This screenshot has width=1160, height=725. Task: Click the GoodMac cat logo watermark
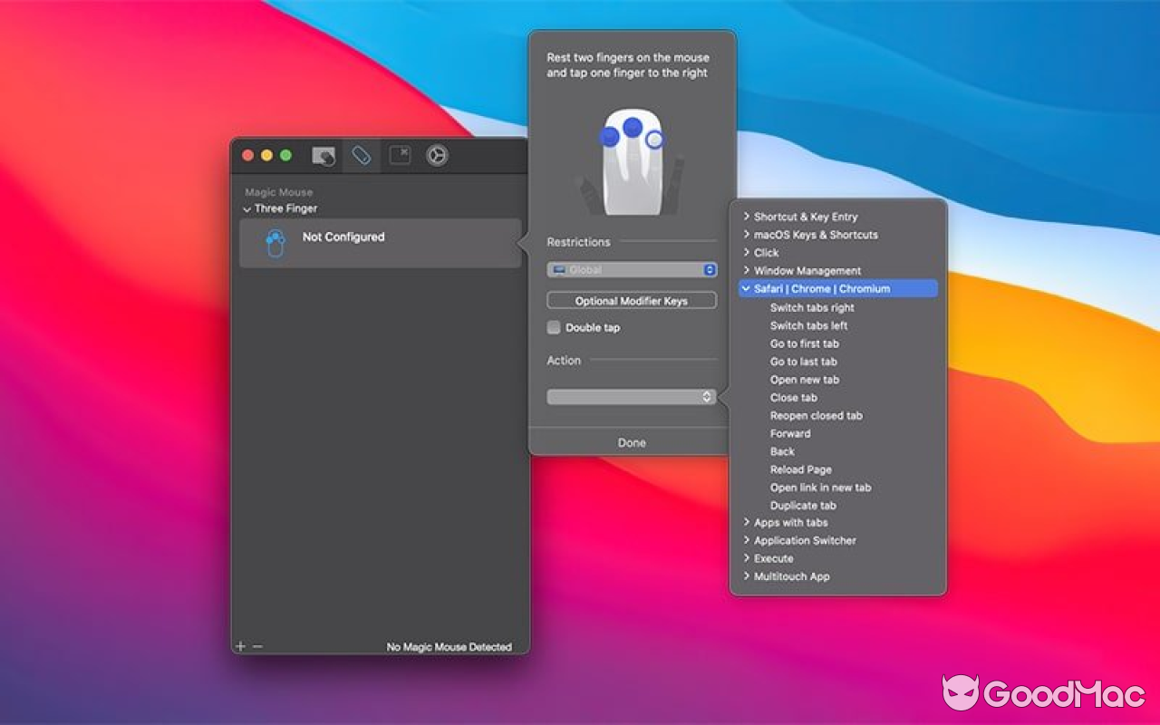coord(962,691)
